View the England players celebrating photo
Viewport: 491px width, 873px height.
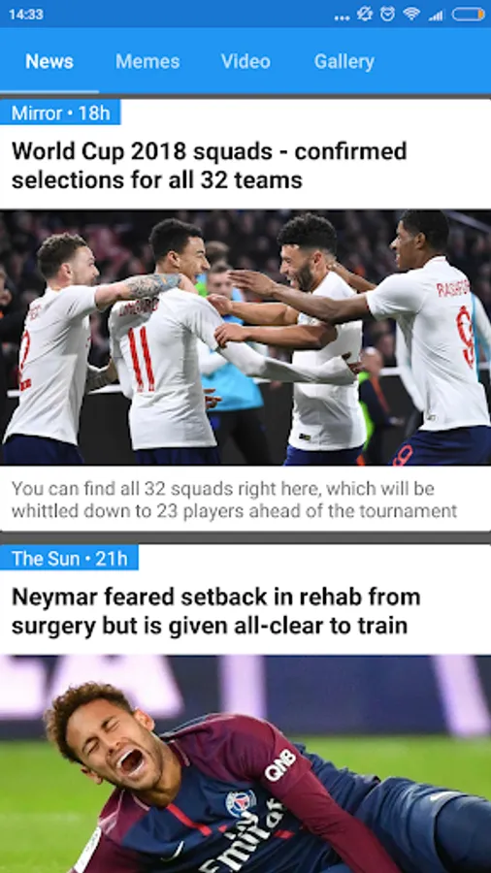[245, 338]
